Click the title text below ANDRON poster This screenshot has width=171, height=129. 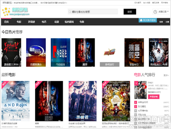tap(9, 124)
